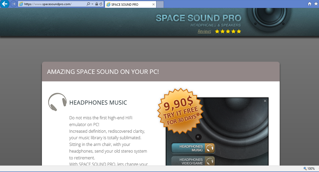
Task: Close the speaker preview with X
Action: coord(265,101)
